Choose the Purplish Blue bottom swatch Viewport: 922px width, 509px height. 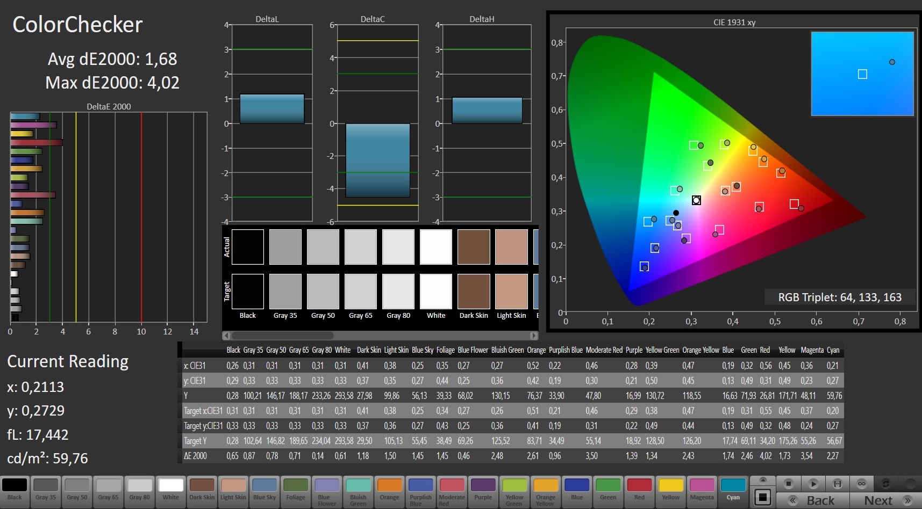click(420, 491)
